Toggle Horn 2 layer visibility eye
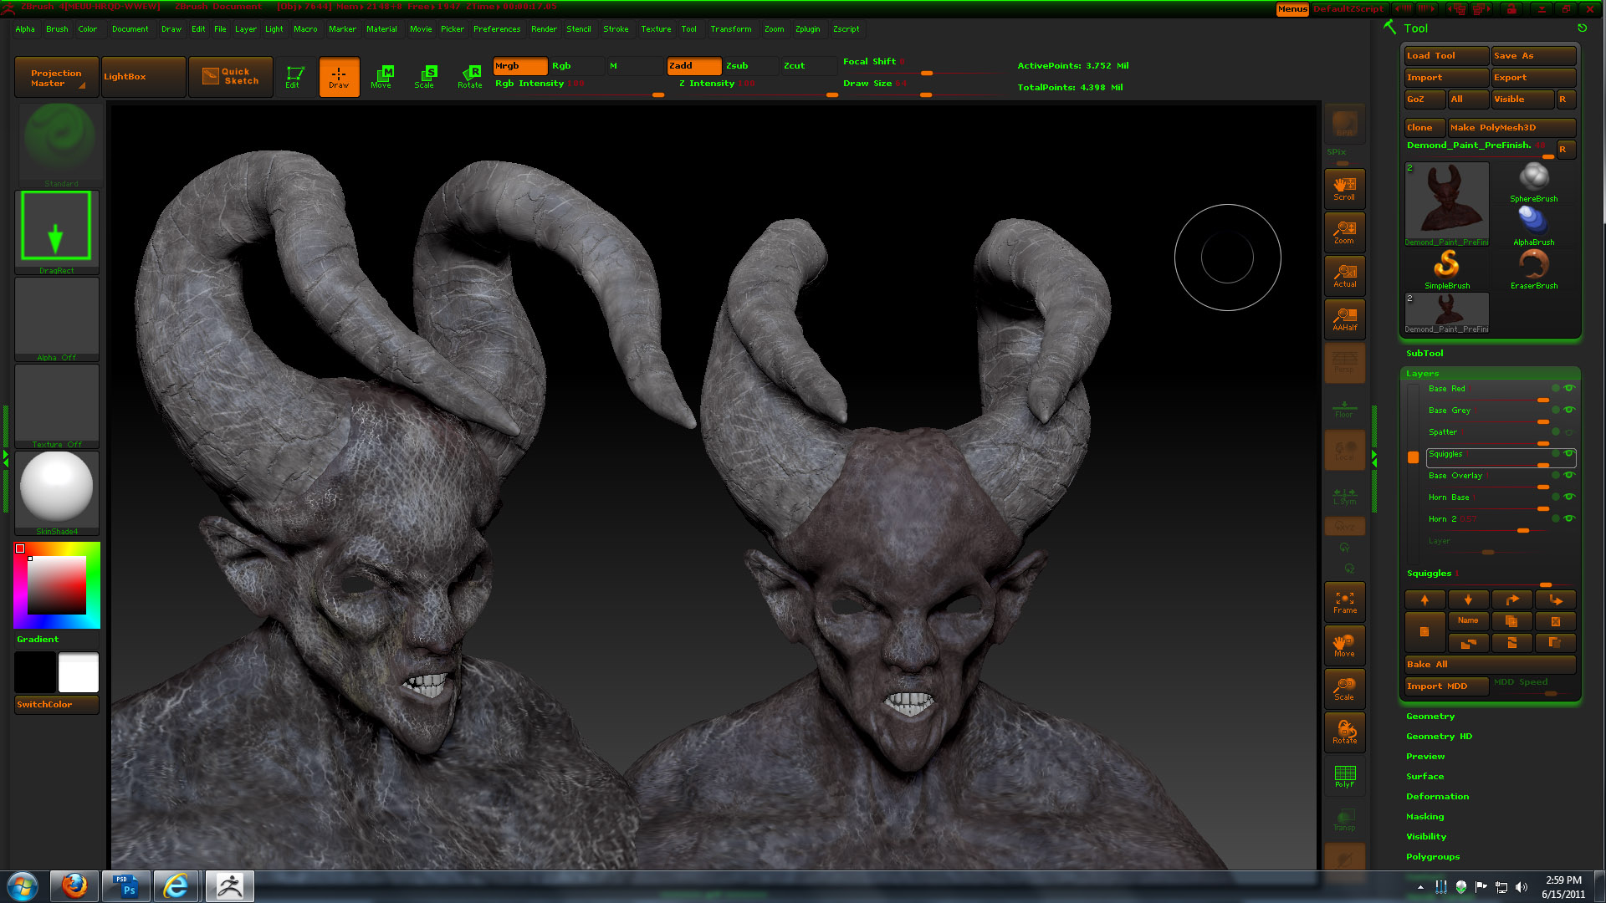The image size is (1606, 903). pos(1569,518)
